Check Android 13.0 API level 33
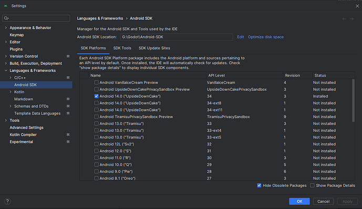 pos(97,123)
